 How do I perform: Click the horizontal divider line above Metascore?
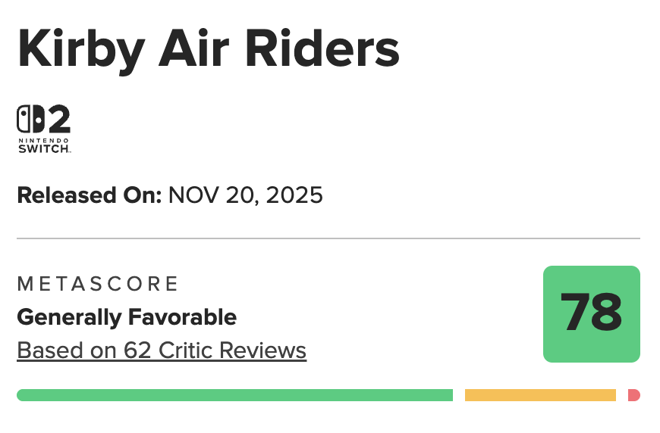(x=328, y=238)
